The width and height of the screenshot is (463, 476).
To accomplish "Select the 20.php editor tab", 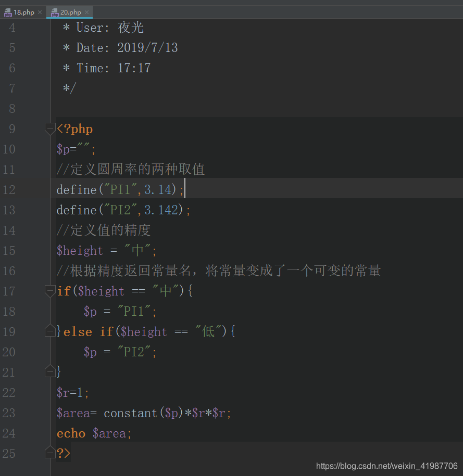I will click(70, 12).
